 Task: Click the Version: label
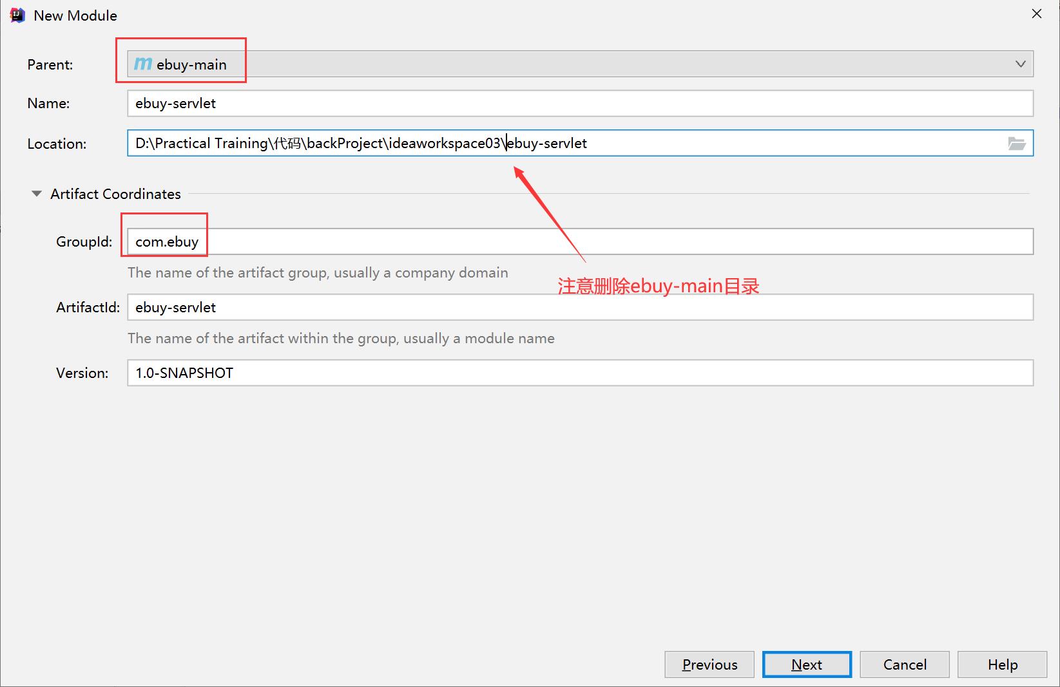click(x=82, y=373)
